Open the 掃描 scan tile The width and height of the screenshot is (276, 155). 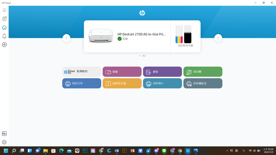[x=122, y=71]
